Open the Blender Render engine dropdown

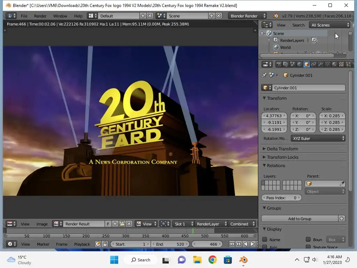tap(247, 16)
